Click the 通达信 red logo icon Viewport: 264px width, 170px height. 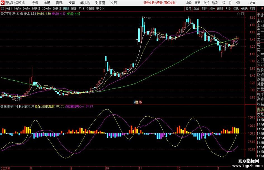3,3
